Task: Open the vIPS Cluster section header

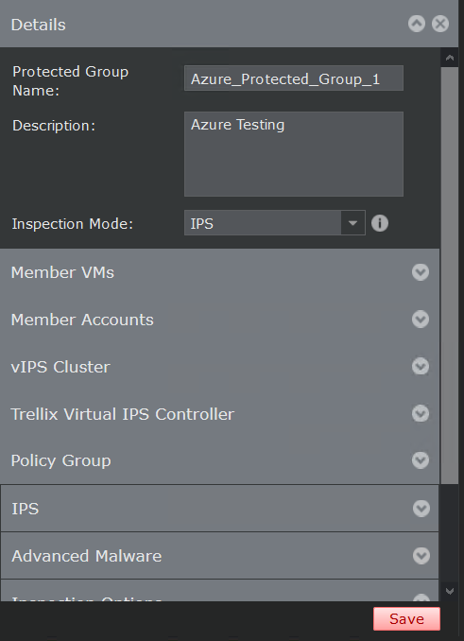Action: pos(220,367)
